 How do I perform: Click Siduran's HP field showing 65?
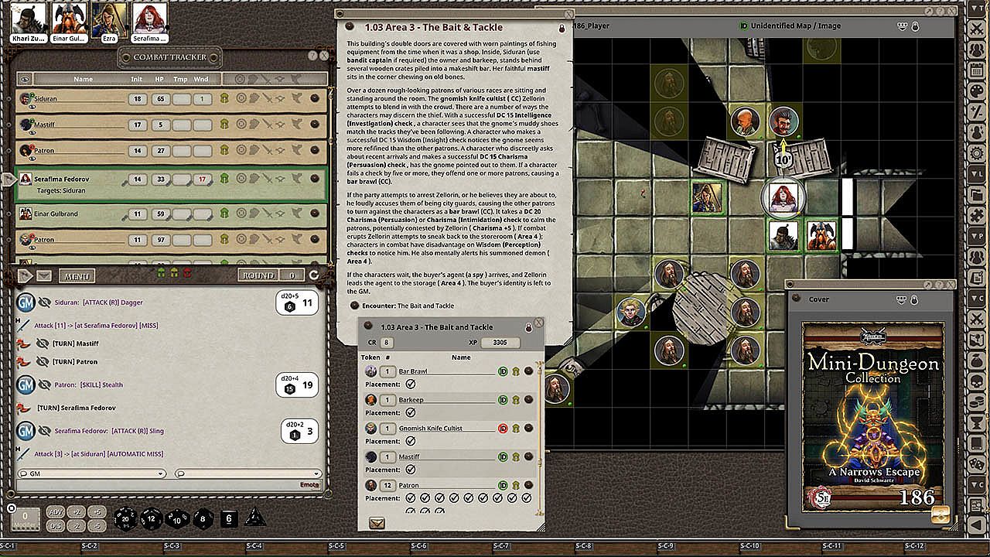coord(161,99)
